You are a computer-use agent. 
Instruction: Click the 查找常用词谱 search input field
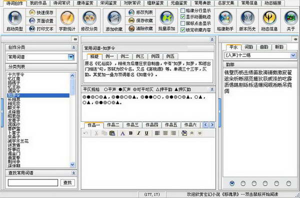33,182
